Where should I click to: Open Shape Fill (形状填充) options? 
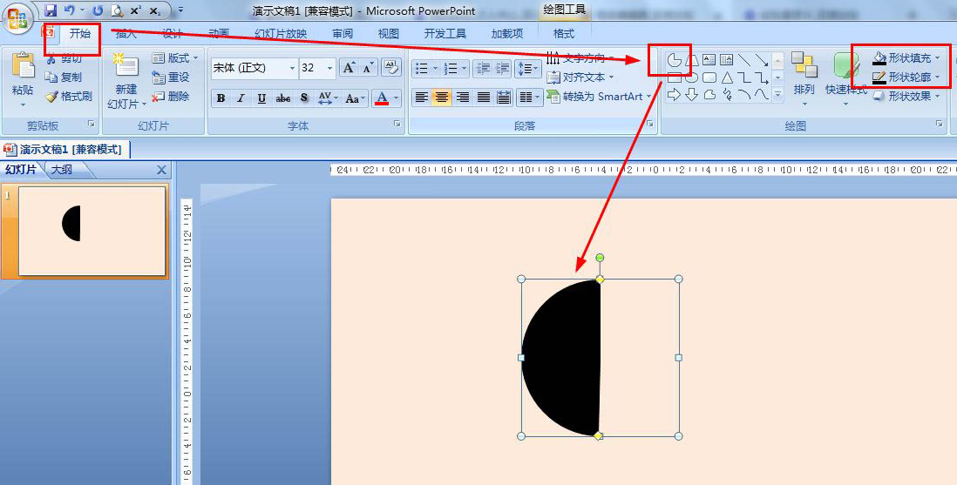(906, 58)
